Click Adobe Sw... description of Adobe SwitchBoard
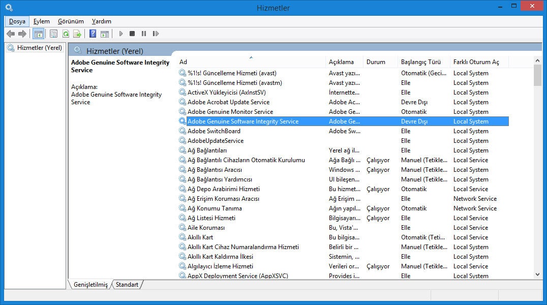Image resolution: width=547 pixels, height=305 pixels. tap(344, 131)
